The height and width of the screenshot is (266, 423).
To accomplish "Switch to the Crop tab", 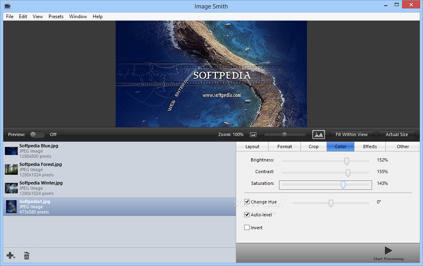I will 313,147.
